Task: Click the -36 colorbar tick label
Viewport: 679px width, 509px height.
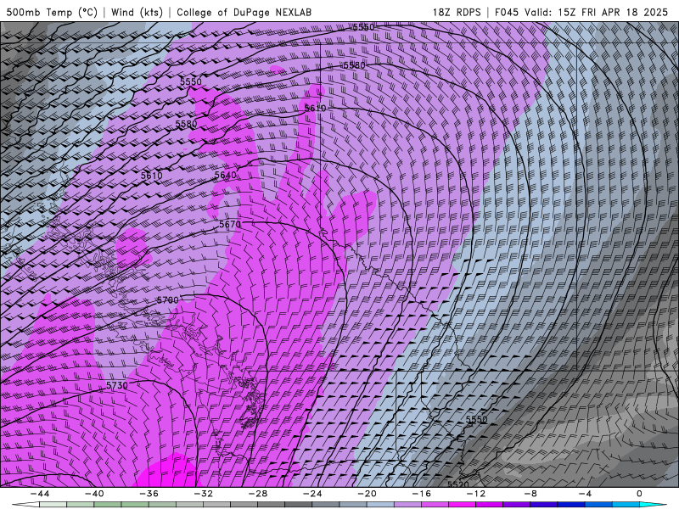Action: (149, 494)
